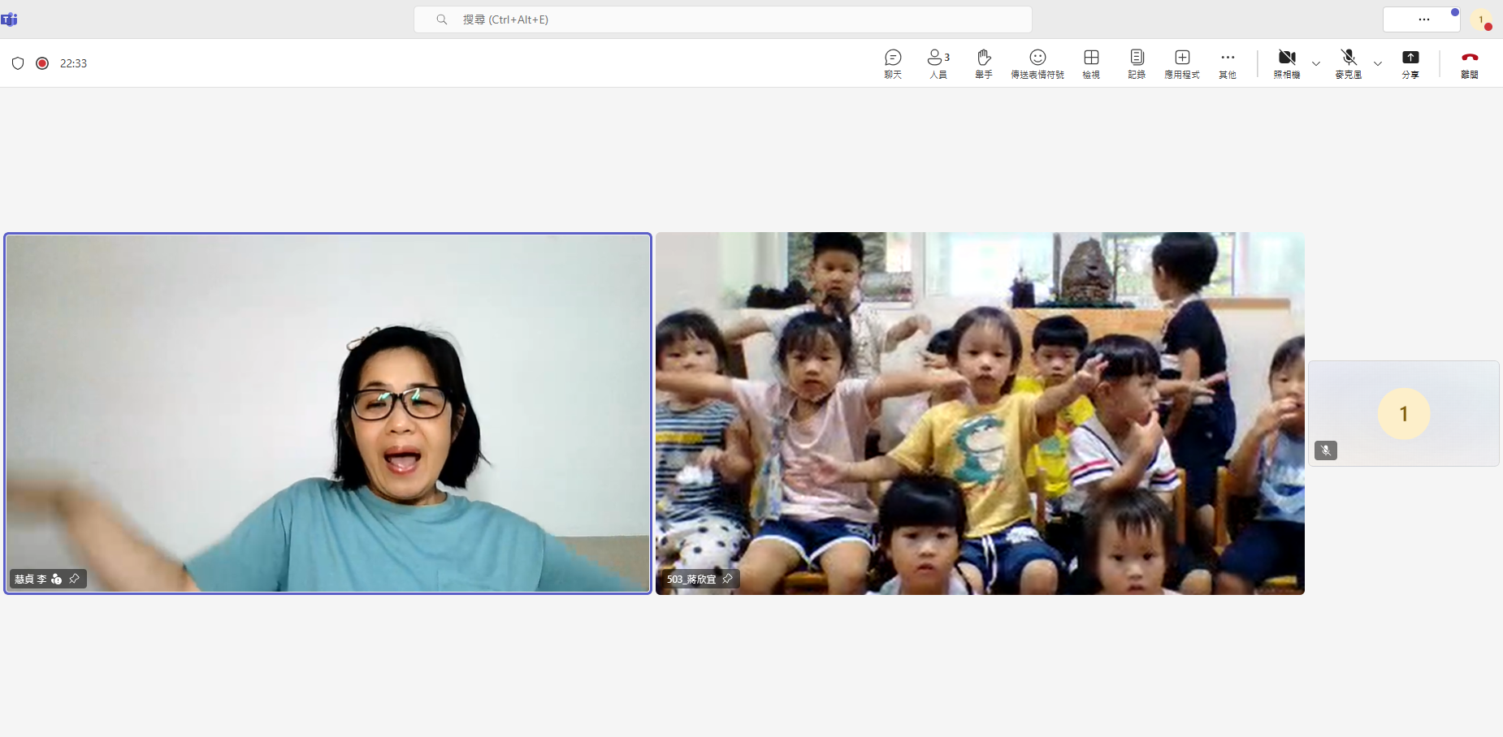Open the apps (應用程式) plus icon

click(x=1182, y=62)
